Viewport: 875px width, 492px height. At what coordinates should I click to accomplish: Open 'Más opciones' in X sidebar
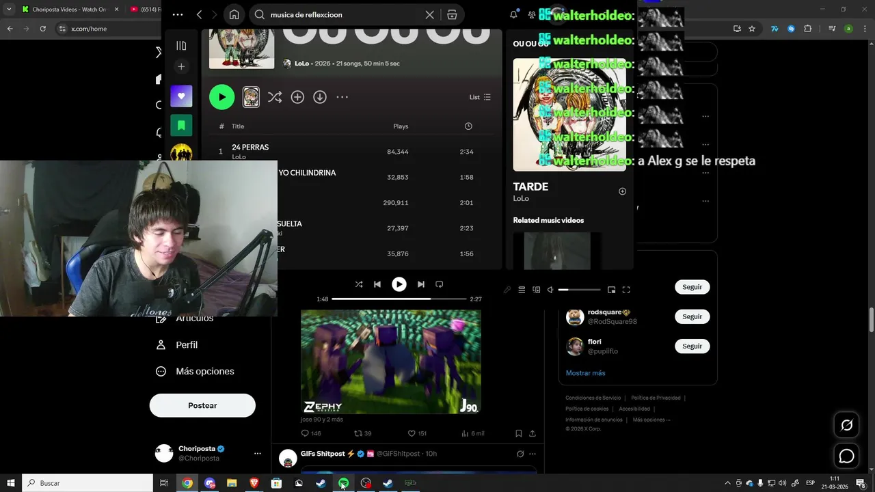(195, 371)
